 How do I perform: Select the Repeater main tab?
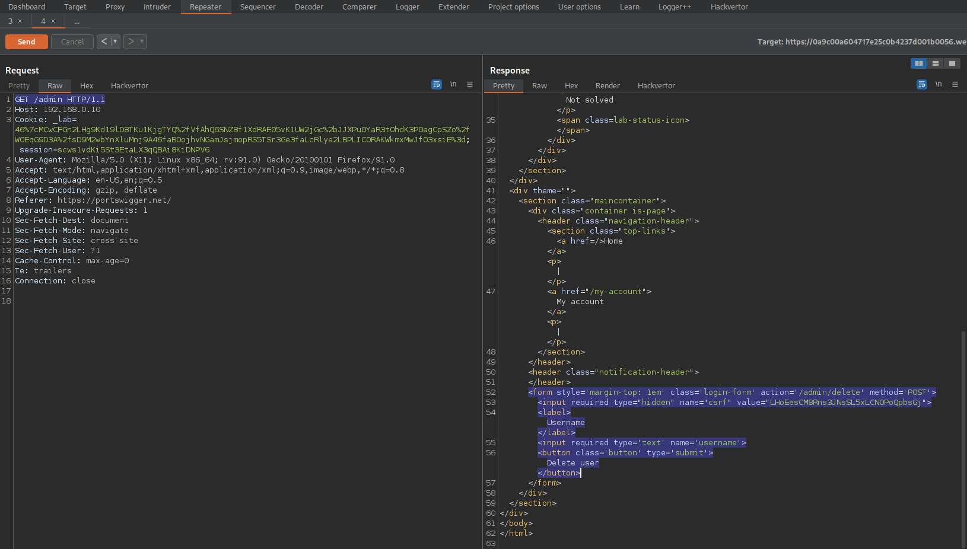206,7
